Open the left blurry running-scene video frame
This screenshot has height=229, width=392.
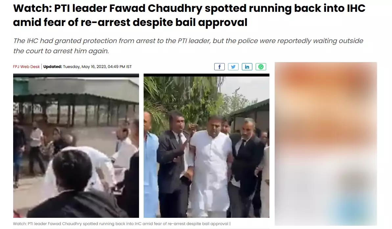76,146
